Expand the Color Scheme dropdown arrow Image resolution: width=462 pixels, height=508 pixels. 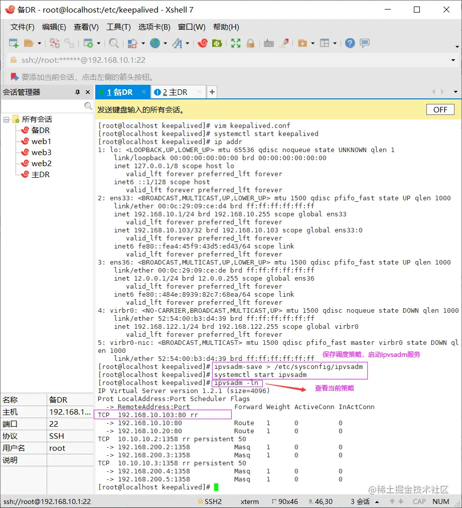click(x=143, y=43)
